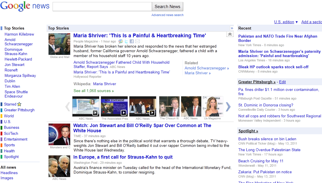This screenshot has width=322, height=183.
Task: Select the Sci/Tech section in sidebar
Action: click(x=11, y=133)
